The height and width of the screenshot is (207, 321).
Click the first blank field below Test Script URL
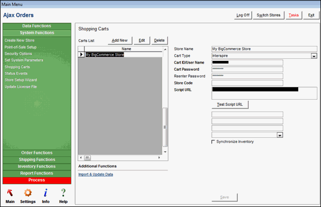tap(247, 114)
